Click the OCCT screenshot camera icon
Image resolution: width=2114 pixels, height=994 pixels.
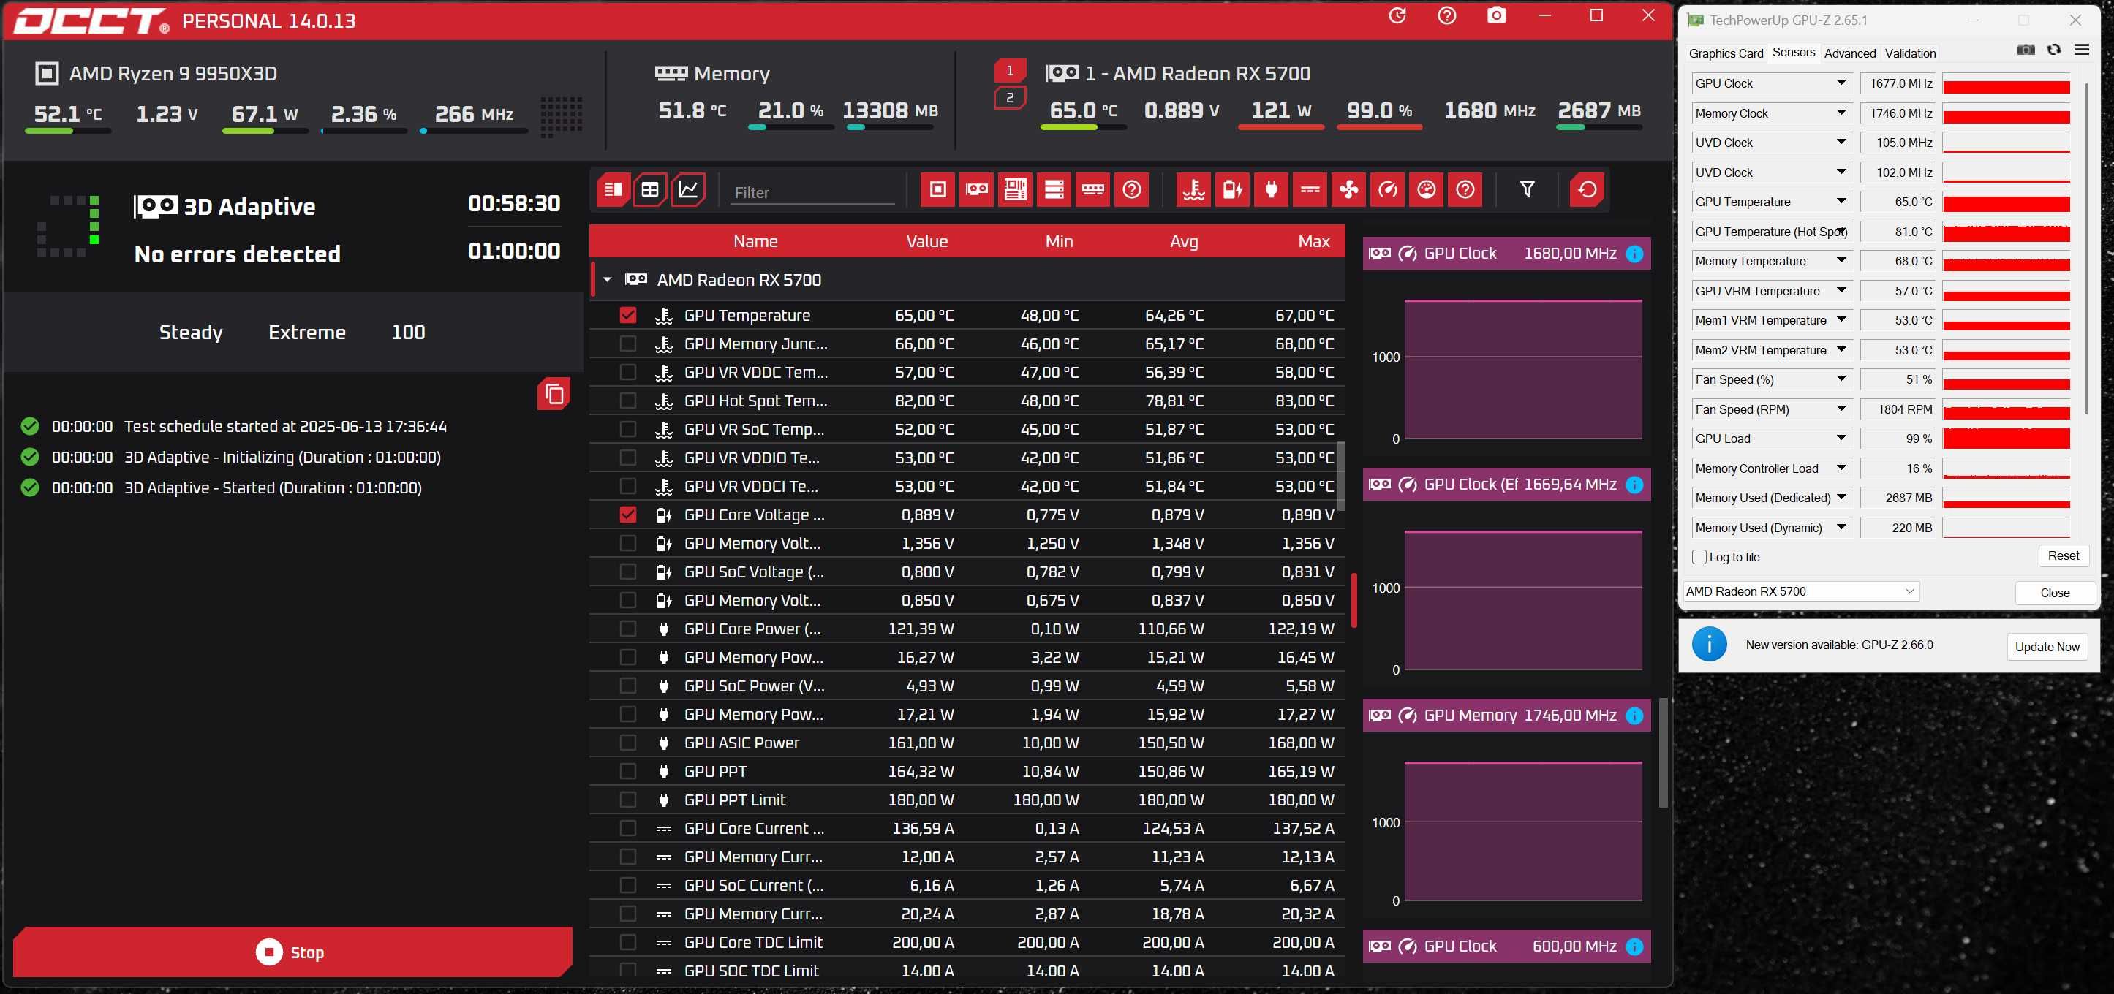1496,15
